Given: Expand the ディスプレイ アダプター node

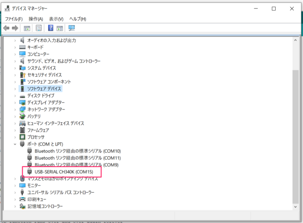Looking at the screenshot, I should tap(15, 102).
